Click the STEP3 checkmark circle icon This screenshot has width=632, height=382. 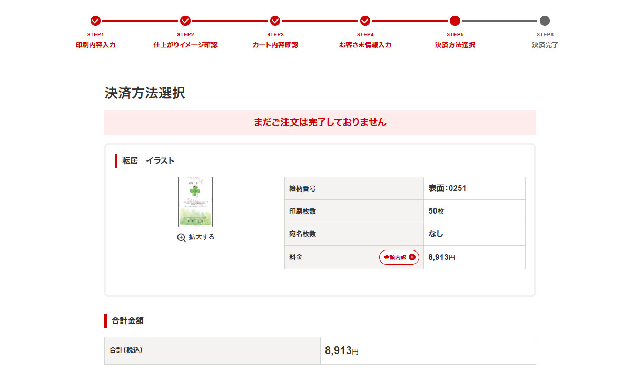click(x=275, y=21)
